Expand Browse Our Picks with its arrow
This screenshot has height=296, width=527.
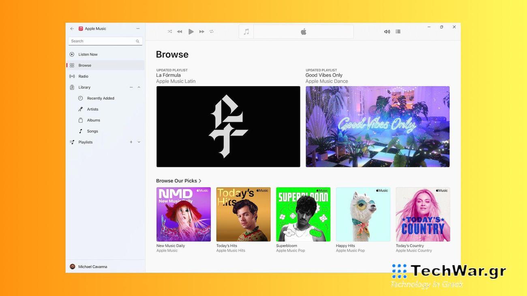coord(199,181)
